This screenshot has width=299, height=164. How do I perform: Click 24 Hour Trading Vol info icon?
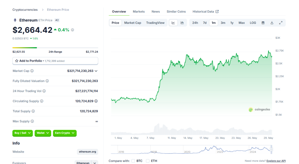pyautogui.click(x=44, y=91)
